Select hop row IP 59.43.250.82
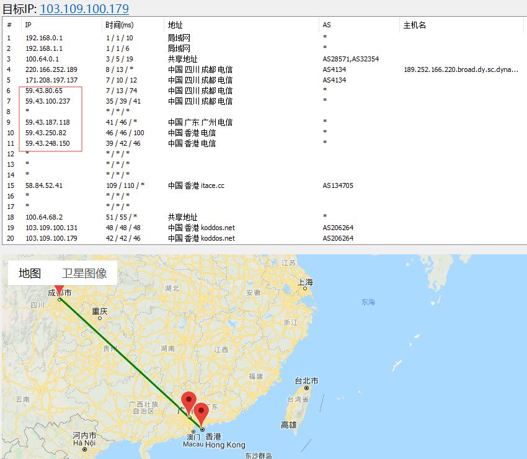527x459 pixels. pos(46,133)
